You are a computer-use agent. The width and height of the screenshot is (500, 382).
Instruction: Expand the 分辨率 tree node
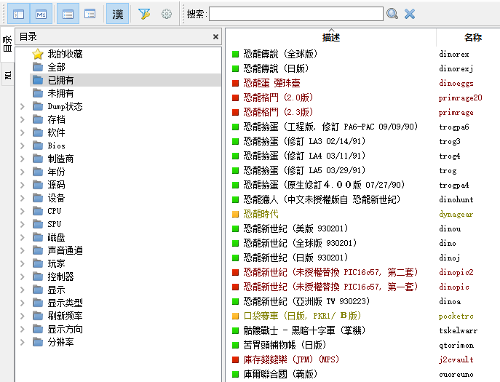22,342
